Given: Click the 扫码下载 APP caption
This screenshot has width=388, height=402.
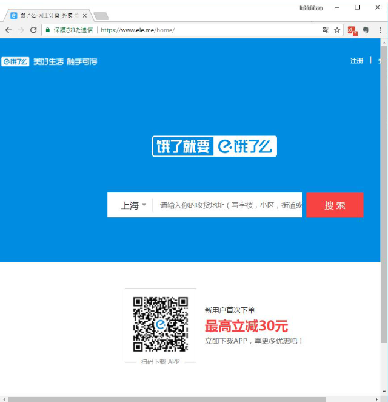Looking at the screenshot, I should tap(160, 361).
